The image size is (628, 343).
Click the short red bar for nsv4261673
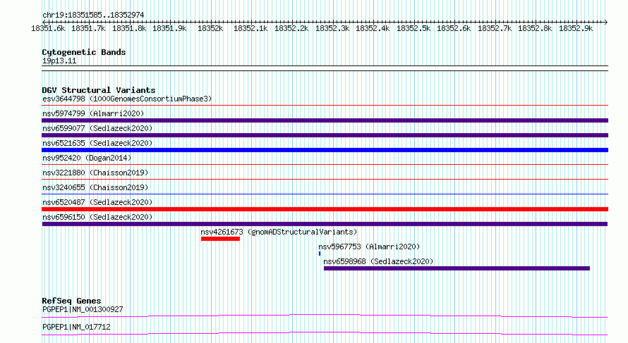(x=220, y=239)
